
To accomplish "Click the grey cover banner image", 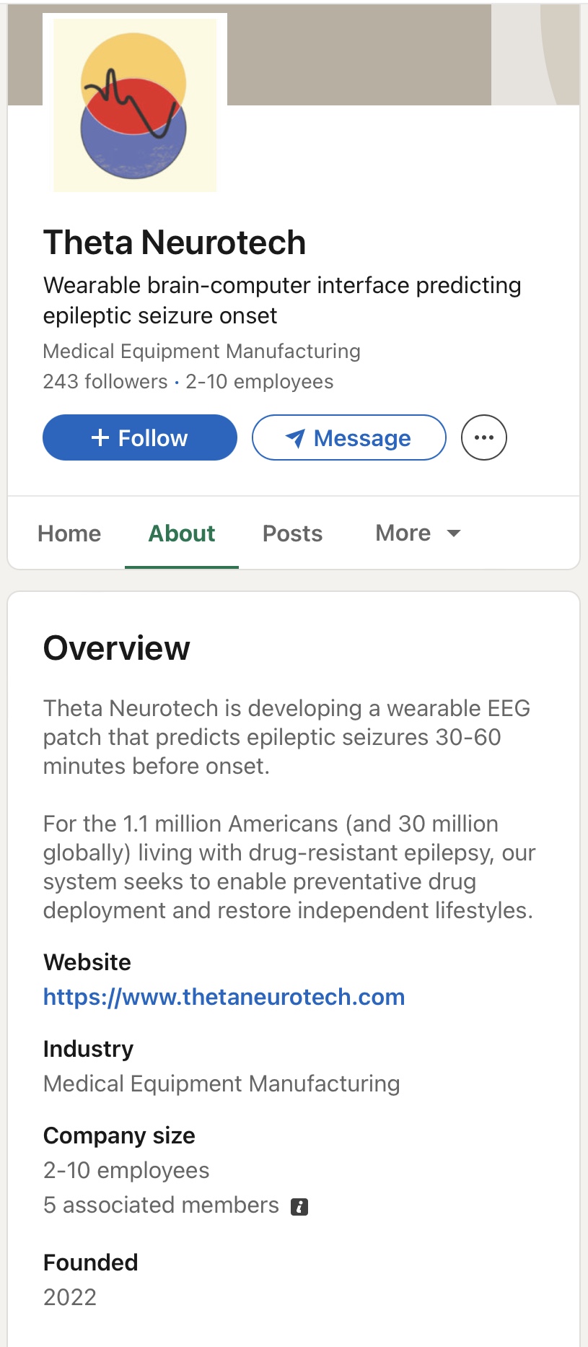I will click(x=361, y=55).
